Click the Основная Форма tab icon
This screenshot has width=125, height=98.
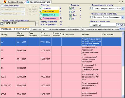pos(5,2)
